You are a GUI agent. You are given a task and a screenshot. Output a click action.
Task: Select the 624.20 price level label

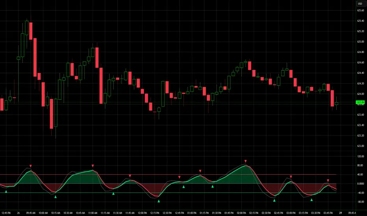pyautogui.click(x=360, y=83)
